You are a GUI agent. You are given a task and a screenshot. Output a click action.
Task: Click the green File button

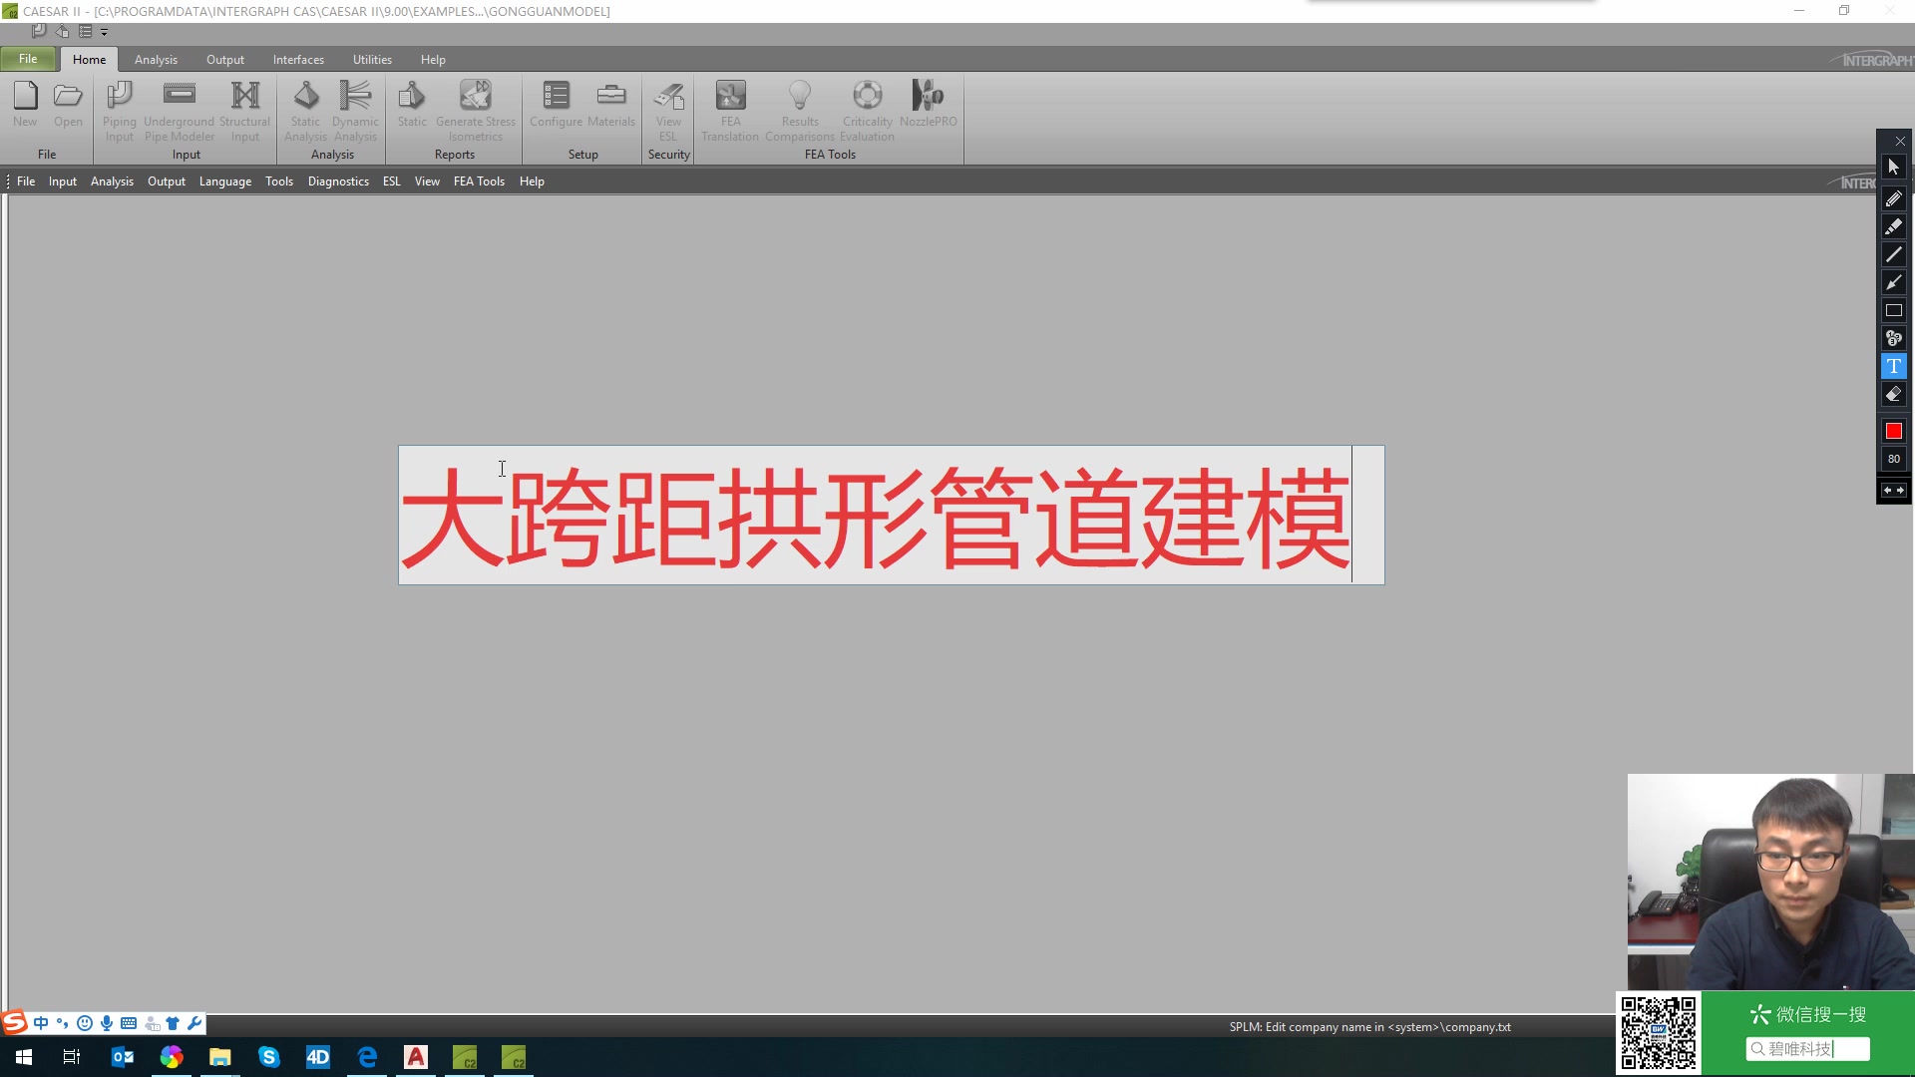28,59
